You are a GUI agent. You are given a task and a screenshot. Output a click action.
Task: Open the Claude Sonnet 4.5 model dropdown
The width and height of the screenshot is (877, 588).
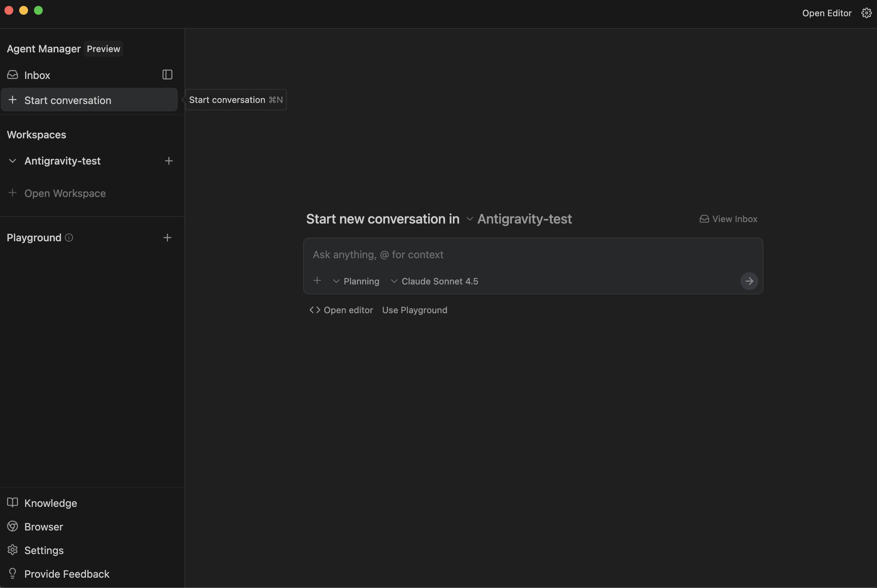[435, 281]
